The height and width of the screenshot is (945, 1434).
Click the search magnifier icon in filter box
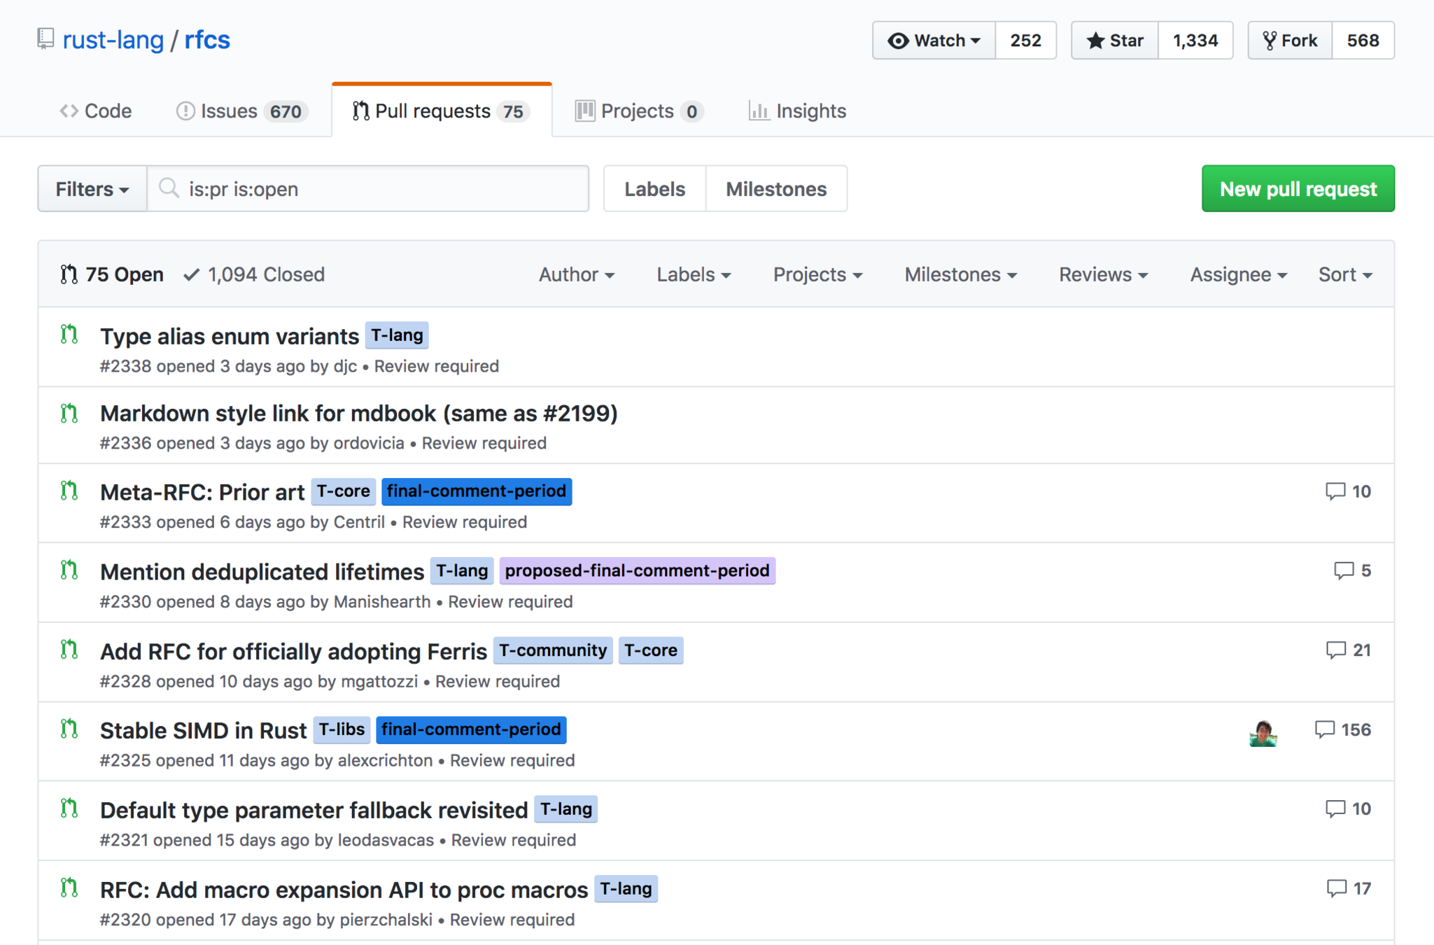169,188
